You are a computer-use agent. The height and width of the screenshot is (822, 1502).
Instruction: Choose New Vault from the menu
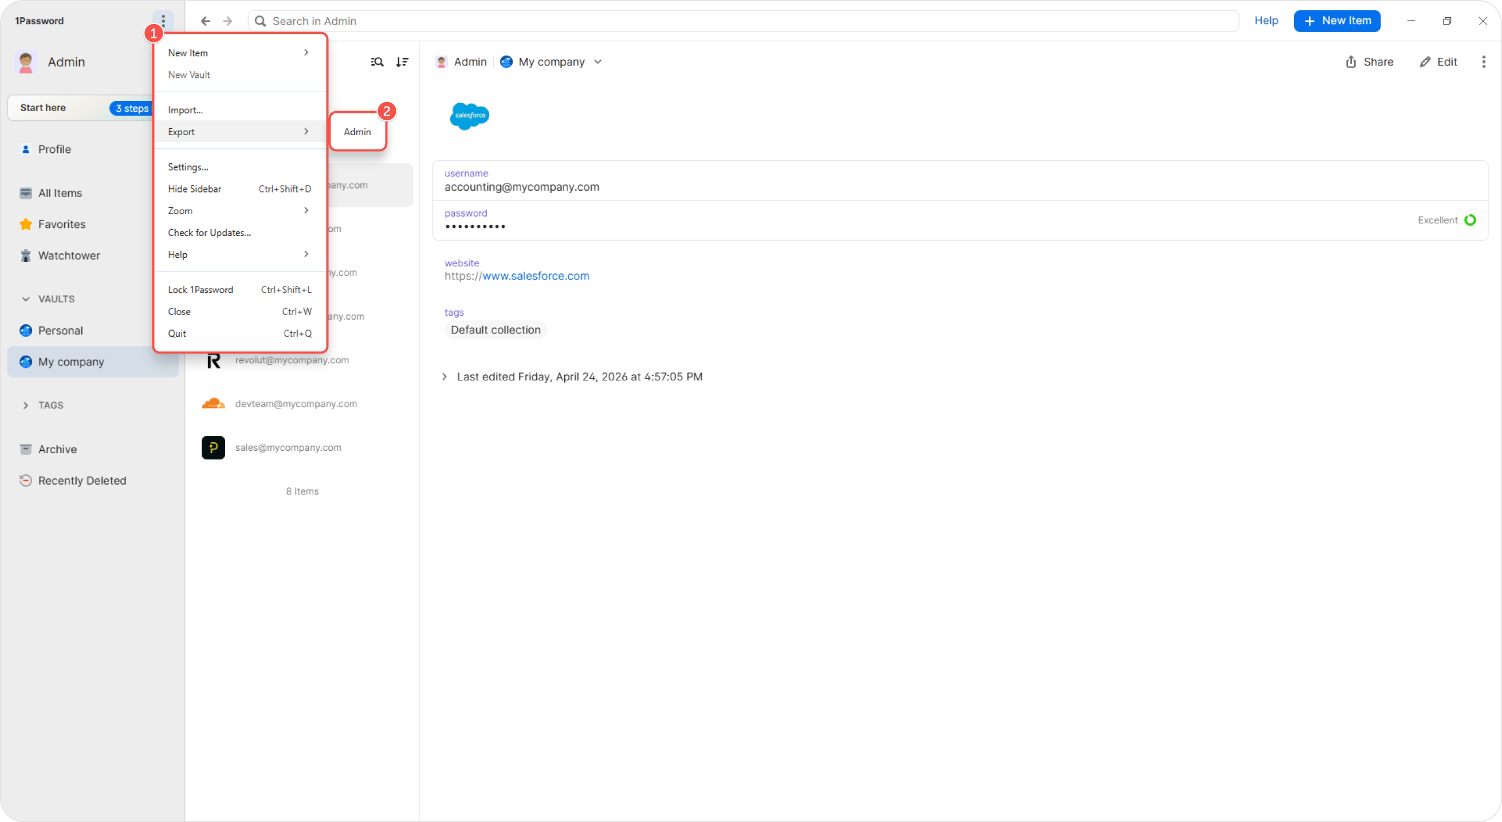[x=239, y=74]
